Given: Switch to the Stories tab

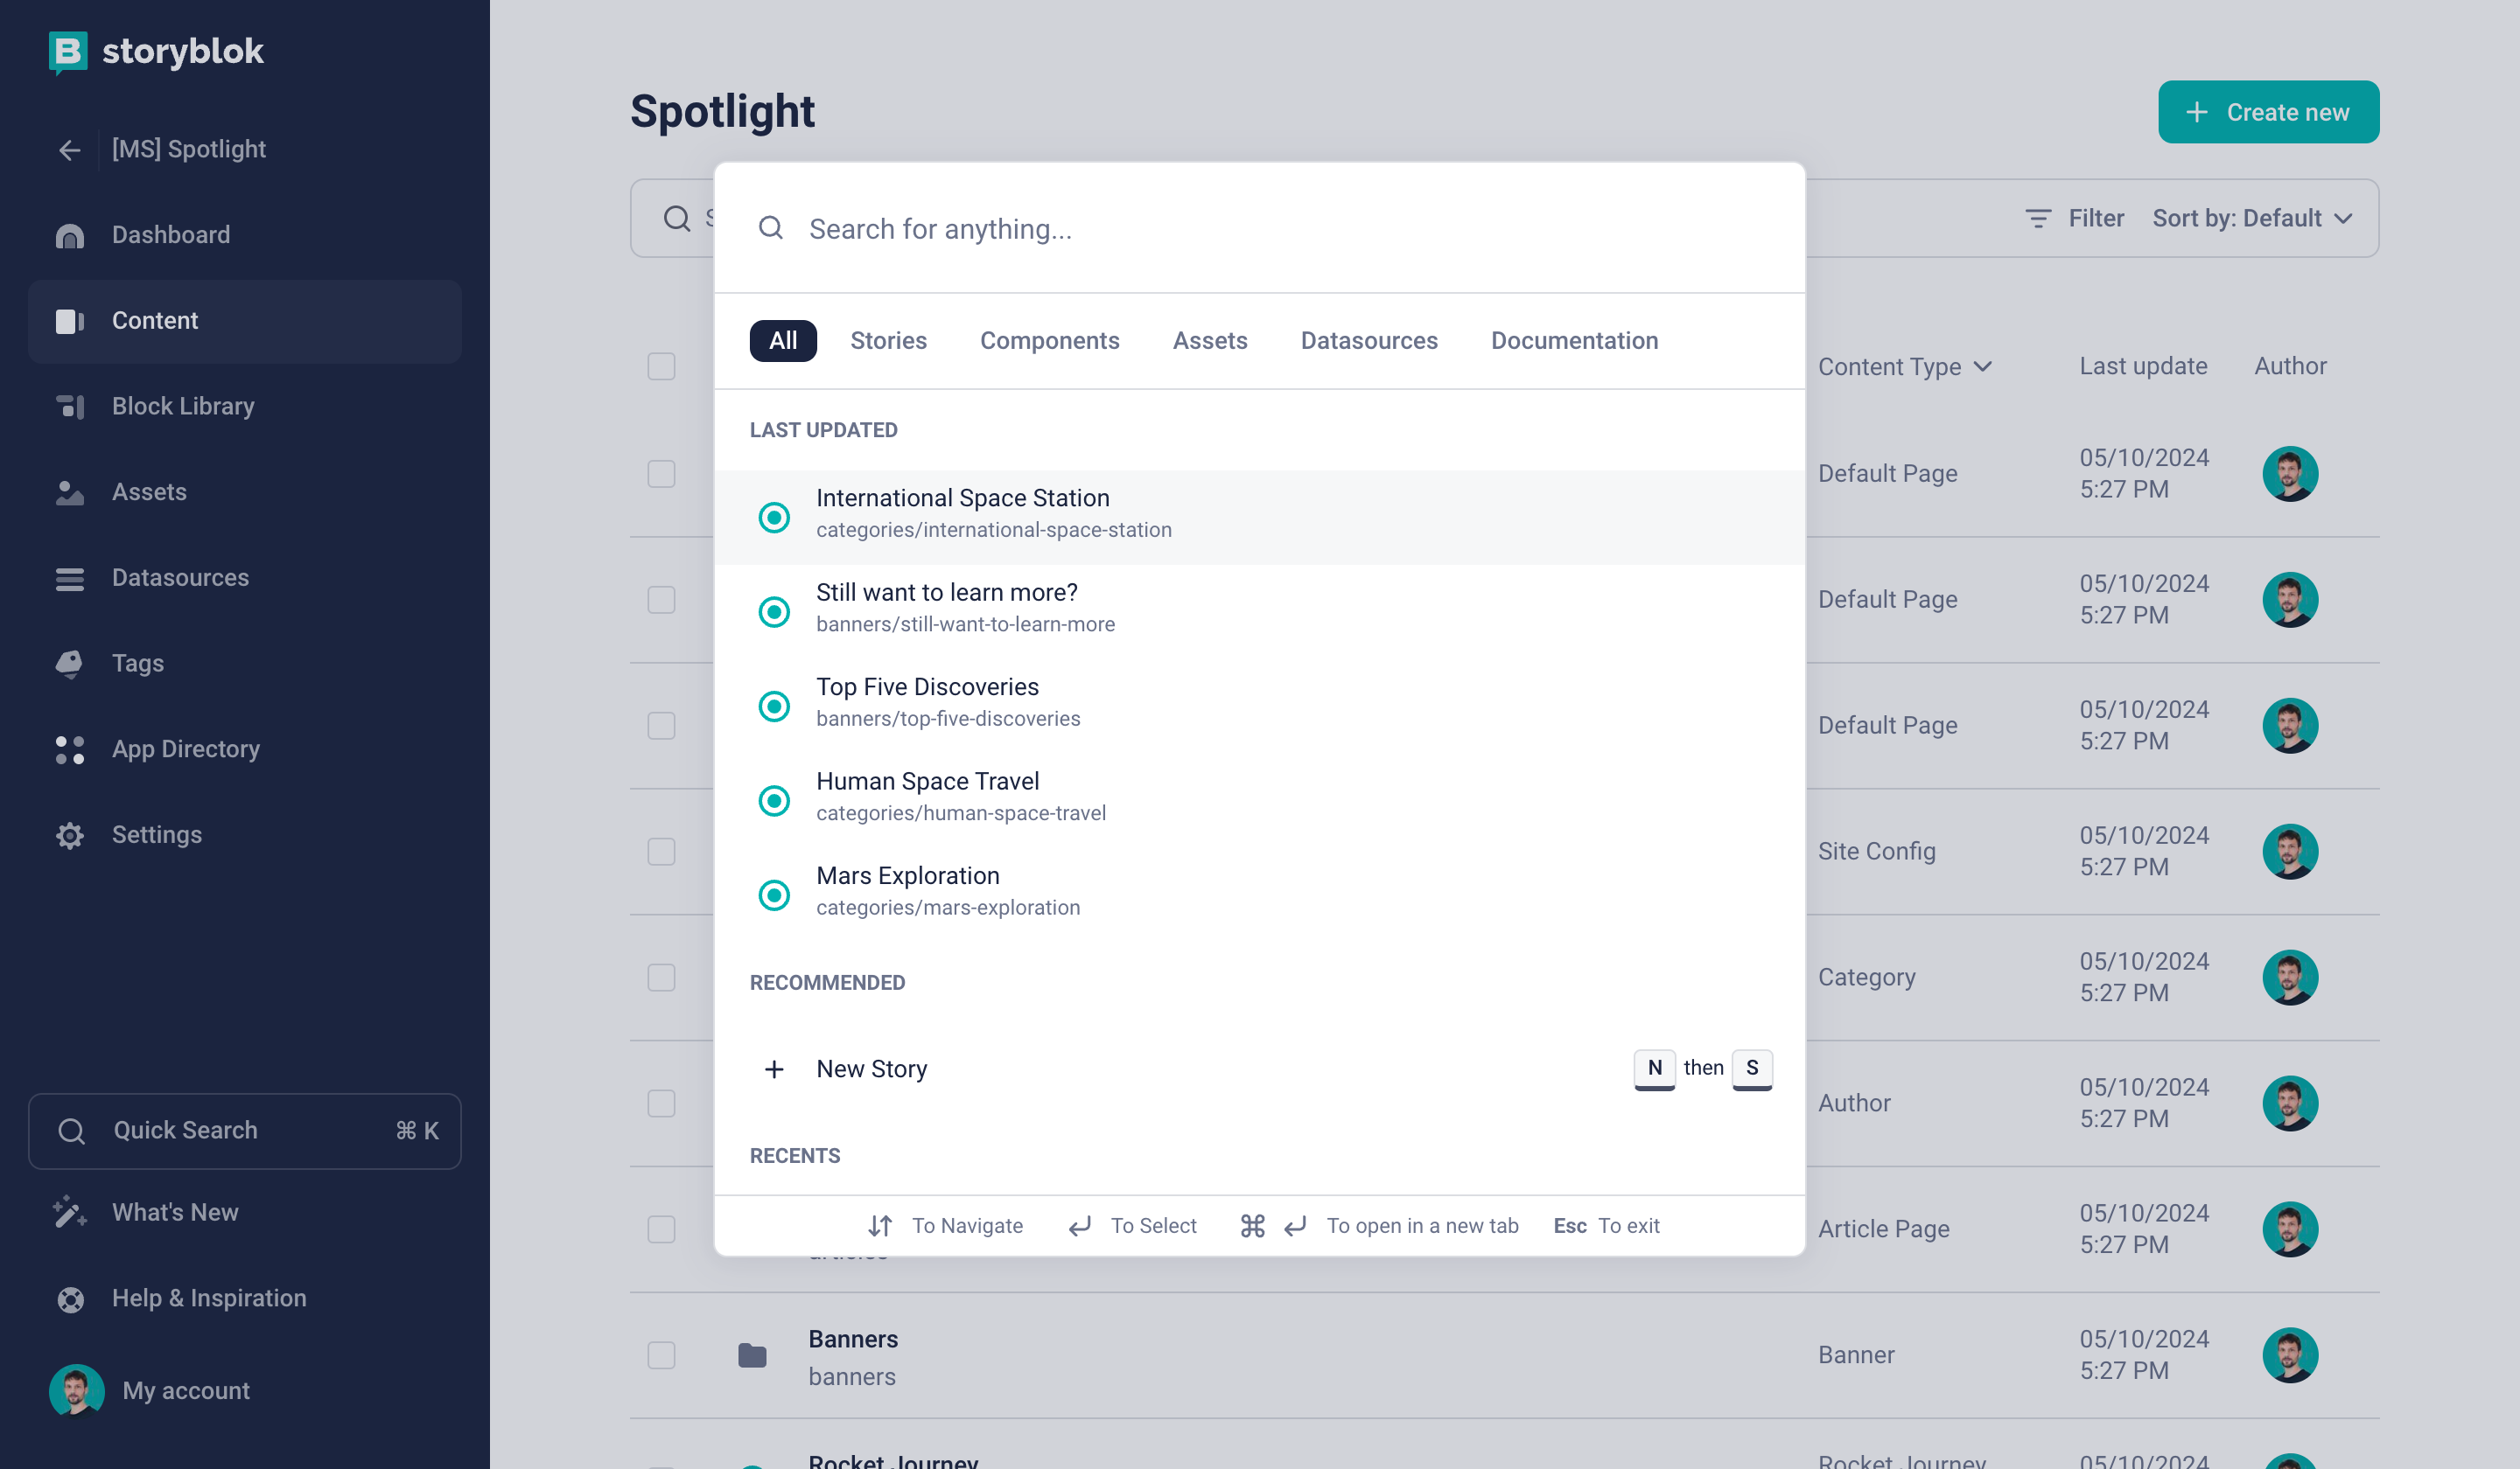Looking at the screenshot, I should 887,341.
